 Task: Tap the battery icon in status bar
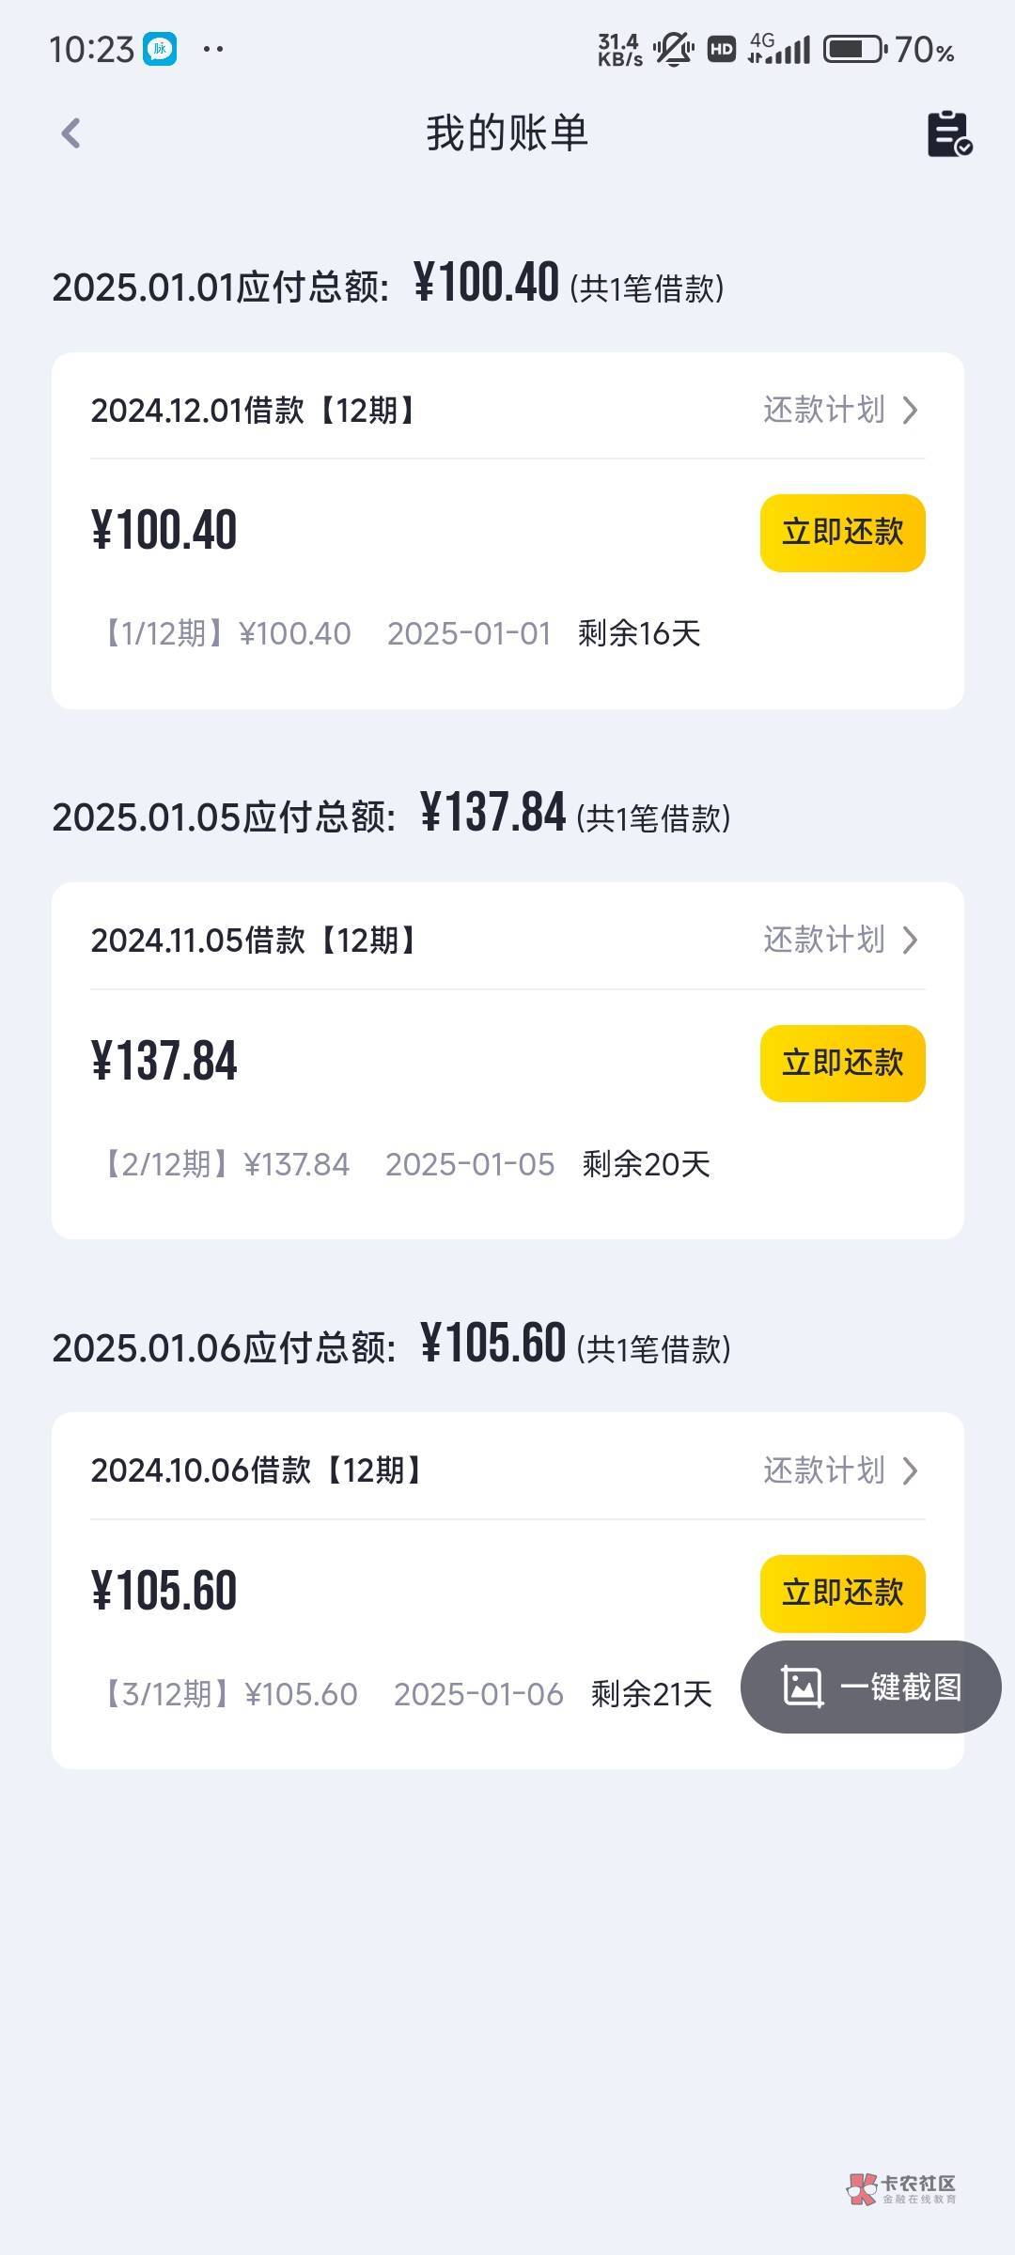click(854, 49)
